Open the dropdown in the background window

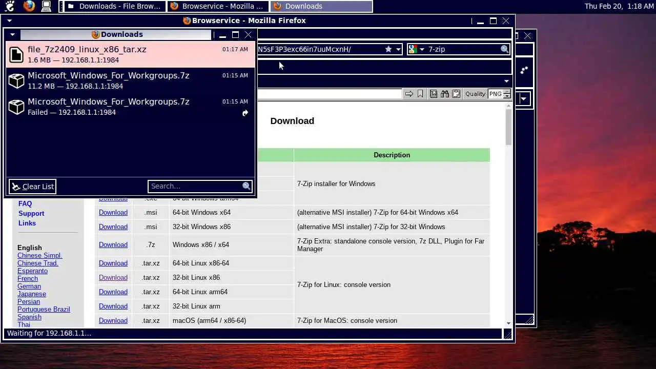523,99
